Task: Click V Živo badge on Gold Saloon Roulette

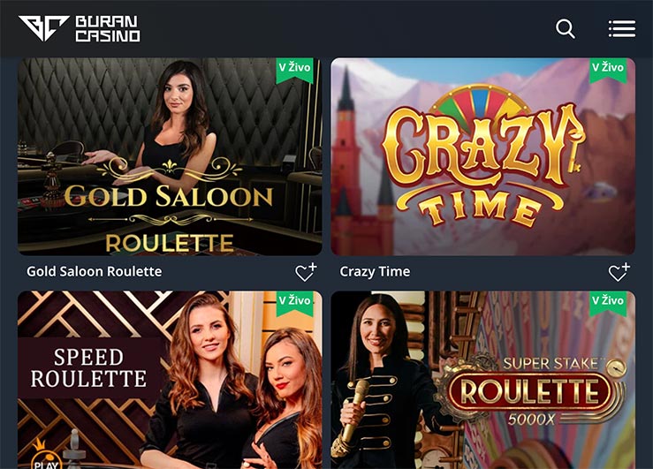Action: pos(295,70)
